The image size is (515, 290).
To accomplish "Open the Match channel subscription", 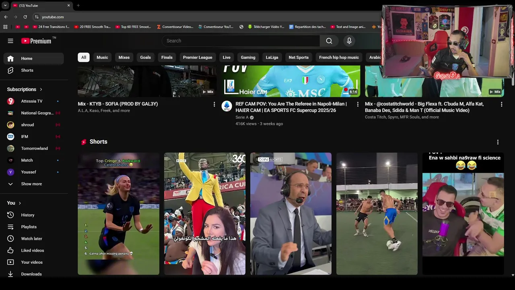I will (33, 160).
